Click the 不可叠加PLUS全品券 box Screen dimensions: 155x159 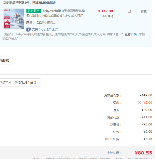(20, 82)
